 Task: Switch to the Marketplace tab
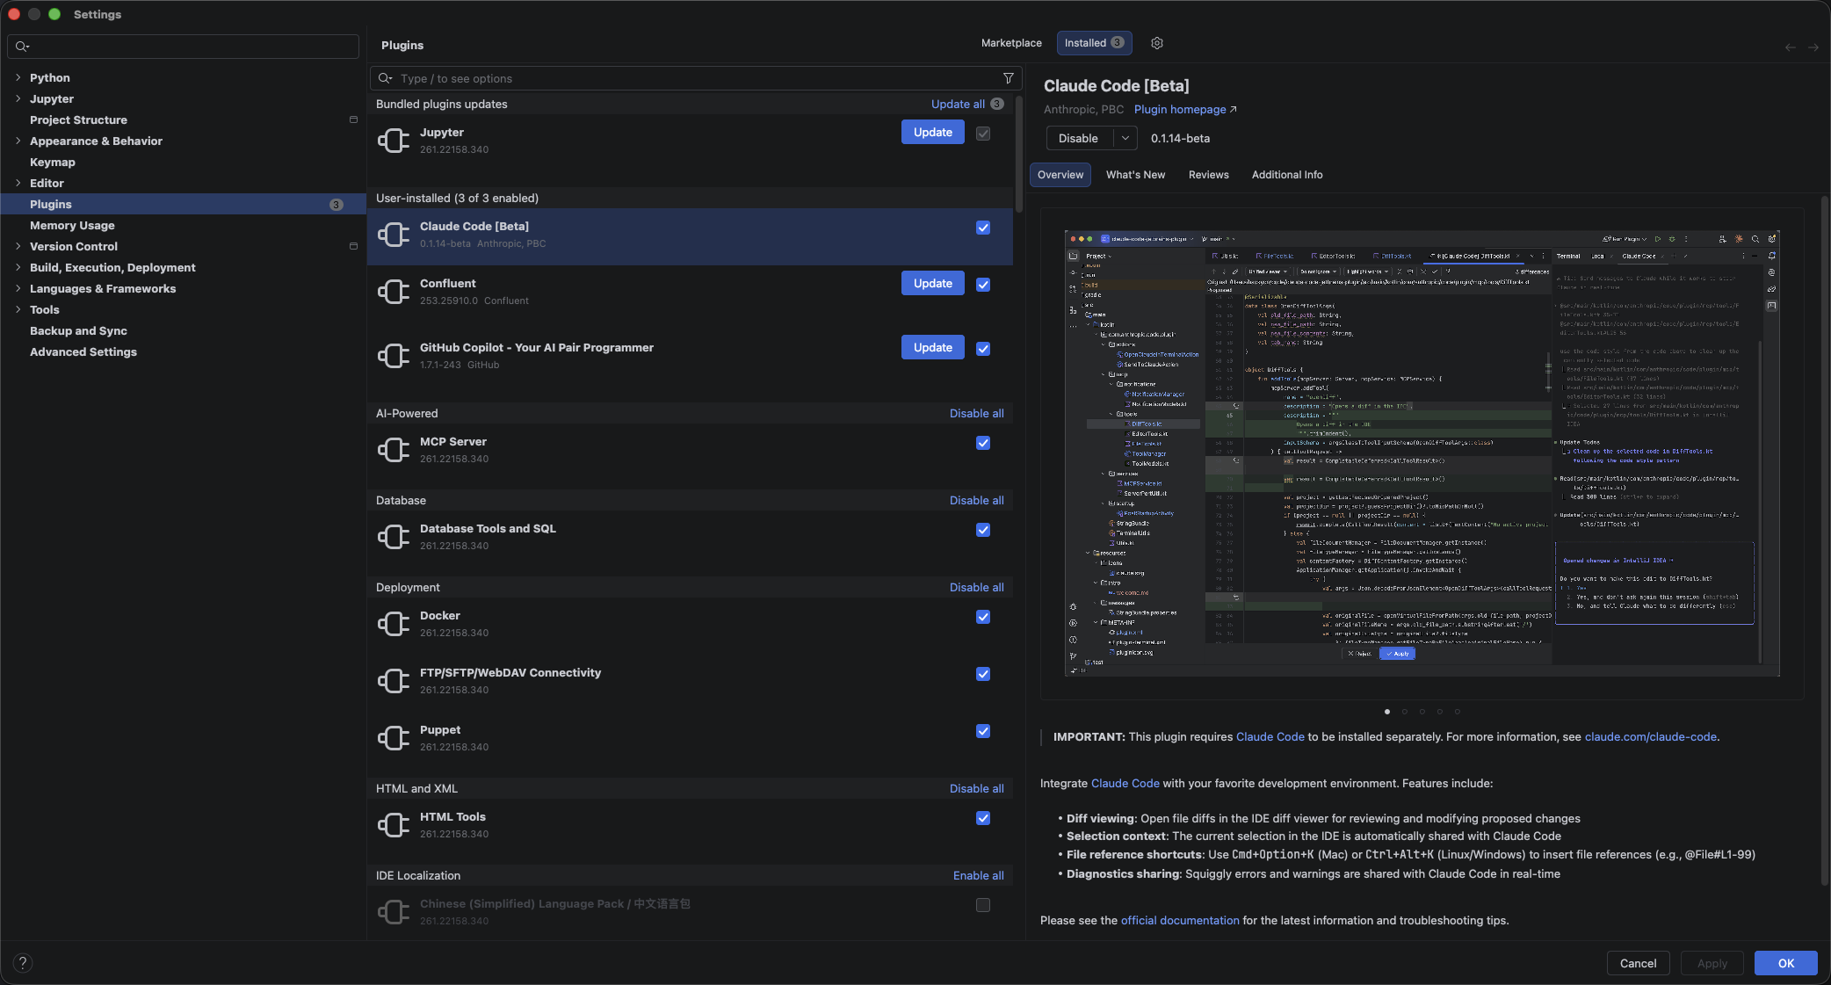click(x=1011, y=43)
